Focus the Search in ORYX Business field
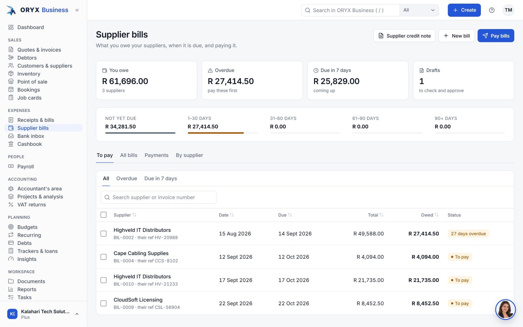The height and width of the screenshot is (327, 523). 350,10
